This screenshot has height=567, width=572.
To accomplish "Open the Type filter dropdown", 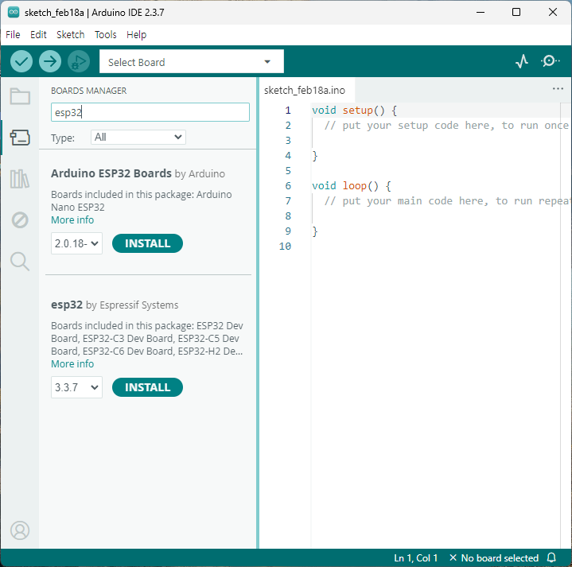I will pyautogui.click(x=138, y=137).
